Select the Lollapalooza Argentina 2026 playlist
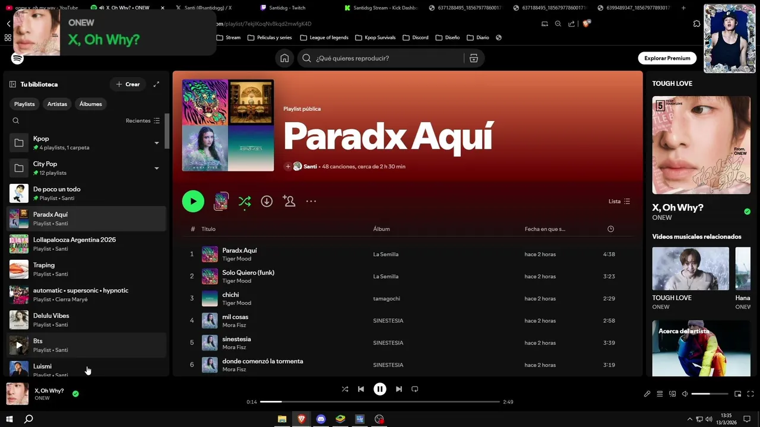Screen dimensions: 760x427 [x=87, y=244]
